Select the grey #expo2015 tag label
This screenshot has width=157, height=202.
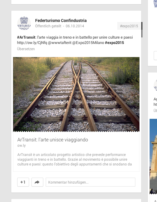129,26
